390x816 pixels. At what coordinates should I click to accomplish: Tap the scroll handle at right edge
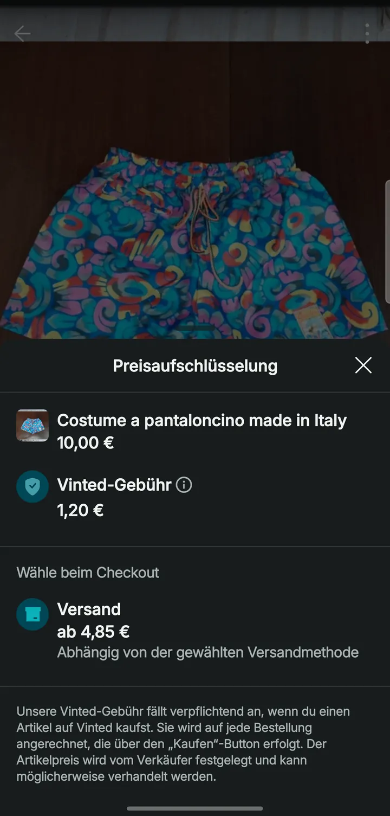click(x=387, y=241)
